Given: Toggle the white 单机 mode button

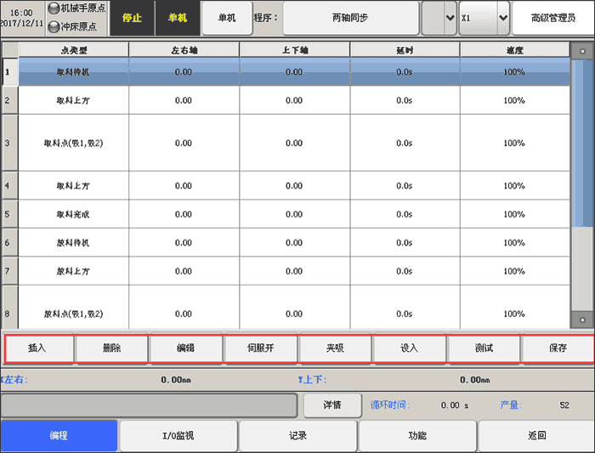Looking at the screenshot, I should [227, 18].
